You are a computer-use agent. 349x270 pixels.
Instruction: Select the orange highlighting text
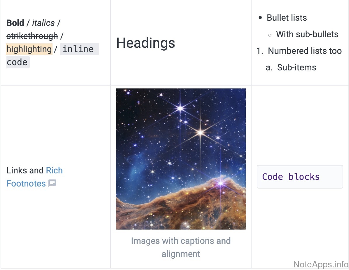(29, 49)
